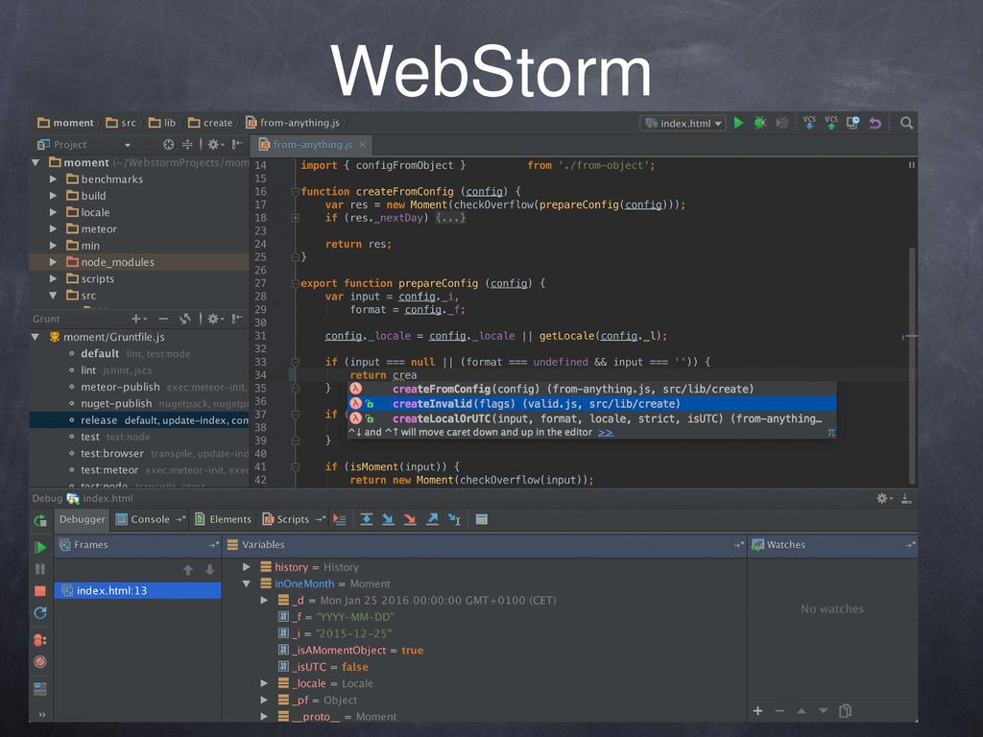Image resolution: width=983 pixels, height=737 pixels.
Task: Expand the node_modules folder
Action: (x=54, y=262)
